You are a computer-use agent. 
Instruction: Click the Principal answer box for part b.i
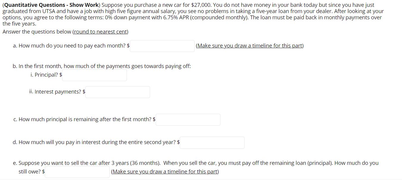(94, 75)
